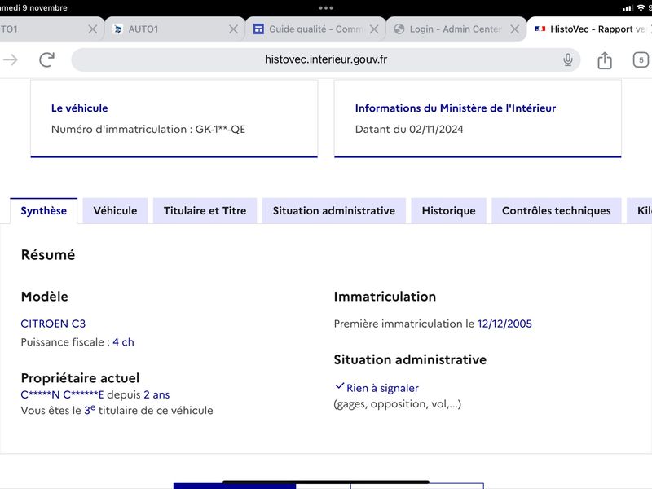This screenshot has height=489, width=652.
Task: Tap the Rien à signaler status
Action: pyautogui.click(x=382, y=388)
